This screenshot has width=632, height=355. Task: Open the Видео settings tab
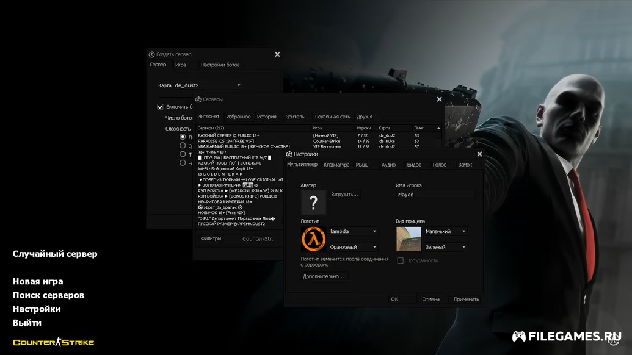414,165
